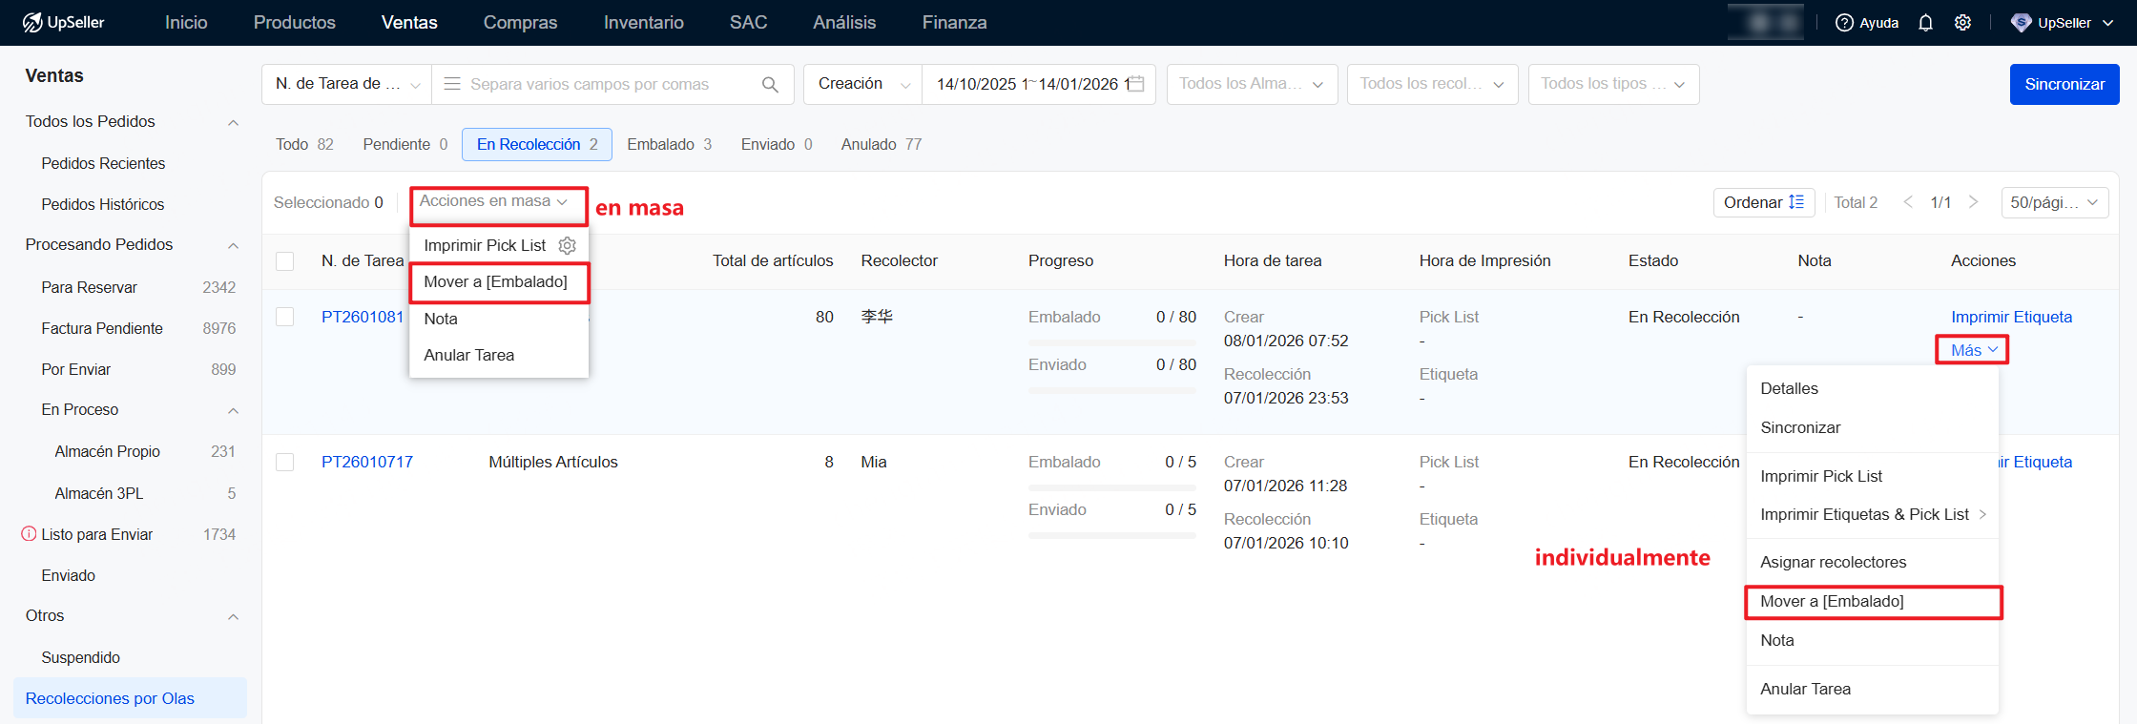
Task: Go to next page arrow
Action: (1973, 202)
